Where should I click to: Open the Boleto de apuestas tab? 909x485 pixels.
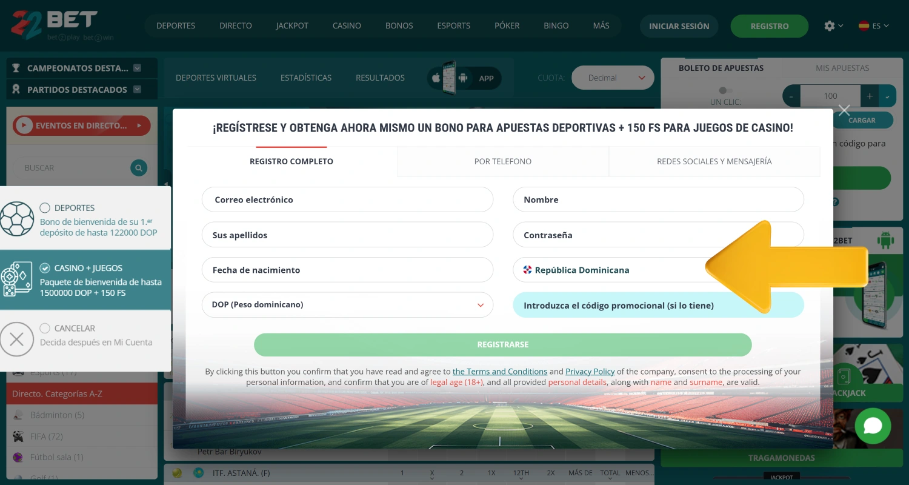click(x=721, y=68)
